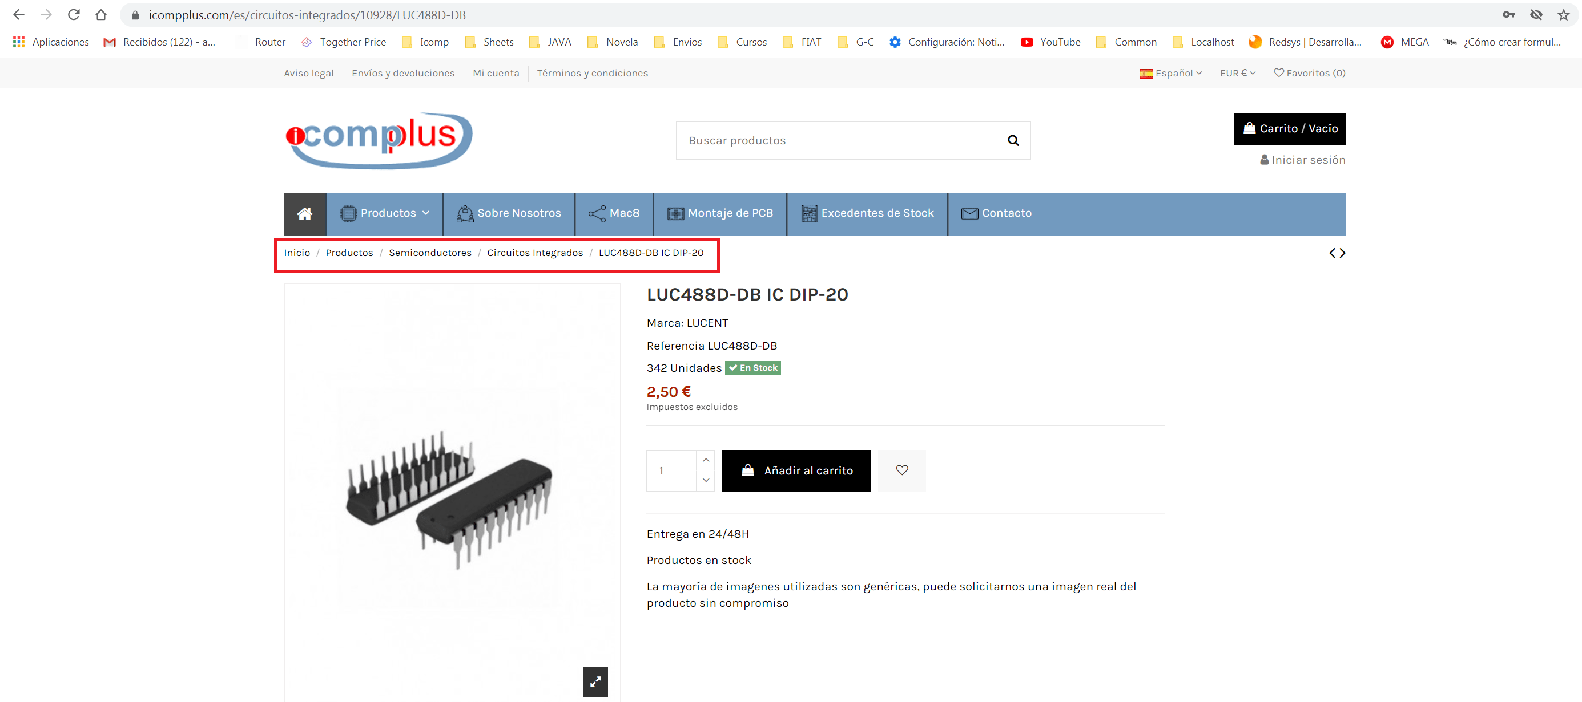
Task: Expand the Español language dropdown
Action: pos(1170,73)
